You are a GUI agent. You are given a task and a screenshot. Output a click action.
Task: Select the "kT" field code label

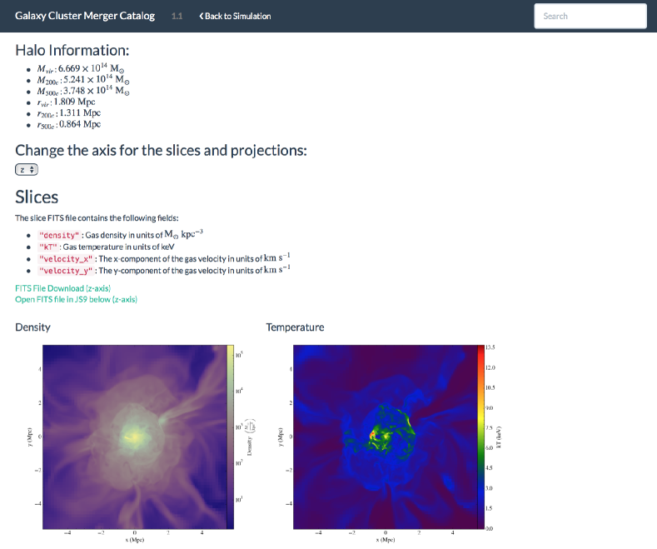[x=47, y=247]
